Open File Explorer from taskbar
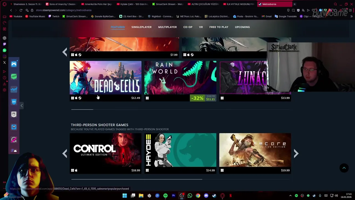 [141, 196]
